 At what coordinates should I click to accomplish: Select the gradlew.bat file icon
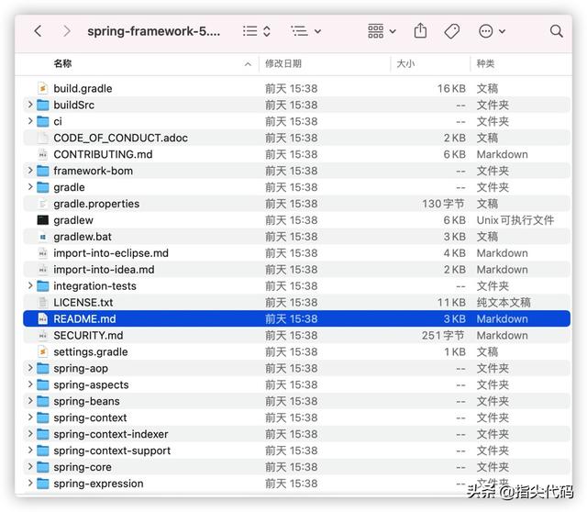point(43,237)
